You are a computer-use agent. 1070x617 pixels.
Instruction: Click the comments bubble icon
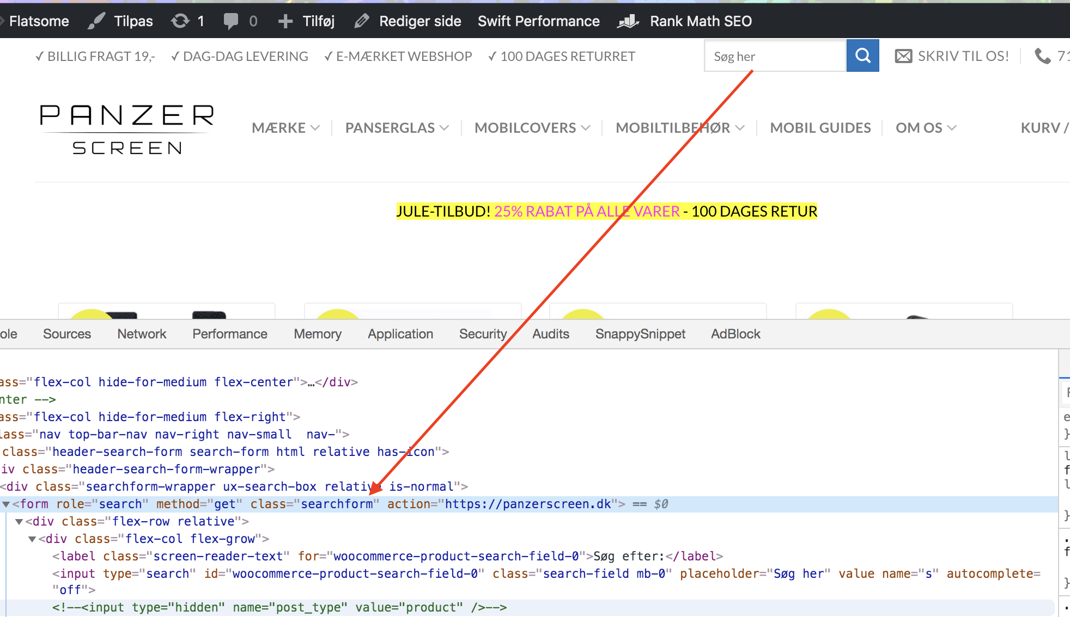coord(231,21)
